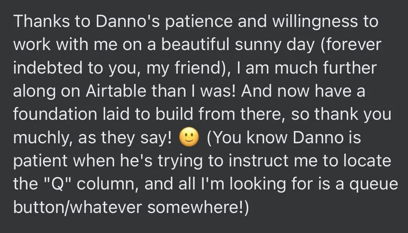Click the smiley face emoji
408x233 pixels.
coord(189,137)
